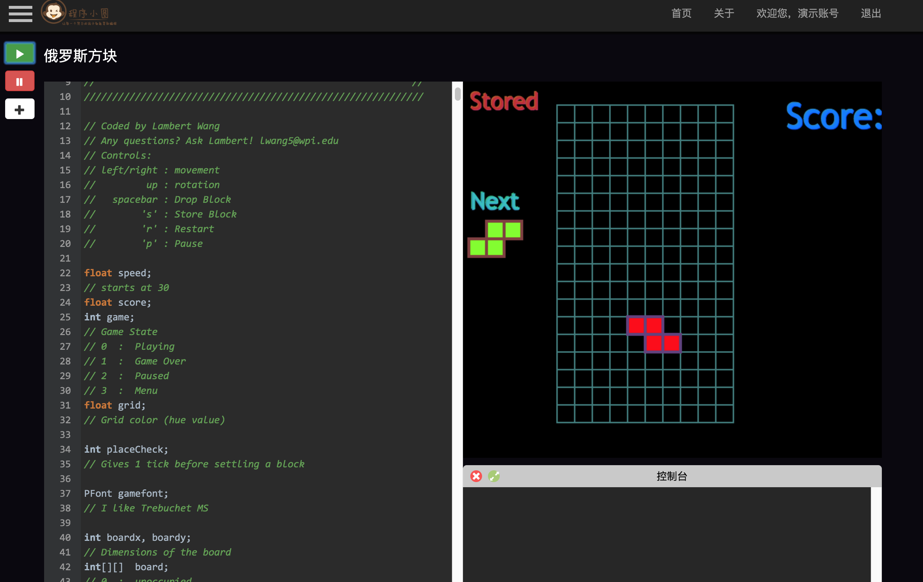Place cursor on 'PFont gamefont;' line

click(x=126, y=493)
